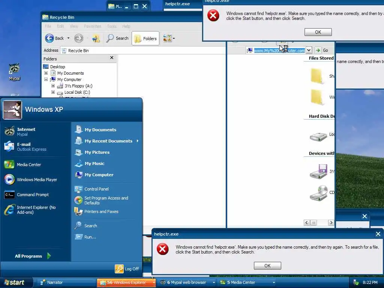Open the 56 Windows Explorer taskbar group

(126, 282)
